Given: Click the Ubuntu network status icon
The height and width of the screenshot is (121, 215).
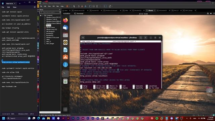Looking at the screenshot, I should (x=208, y=13).
